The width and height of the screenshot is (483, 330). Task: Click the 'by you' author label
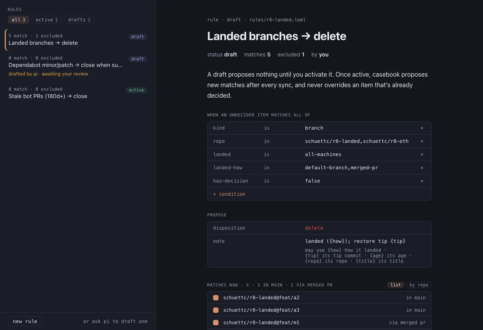[320, 54]
